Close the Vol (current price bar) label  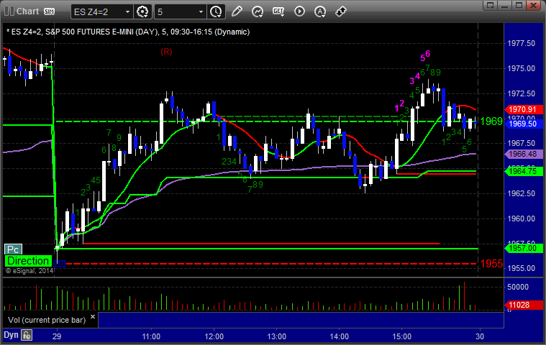pos(93,316)
